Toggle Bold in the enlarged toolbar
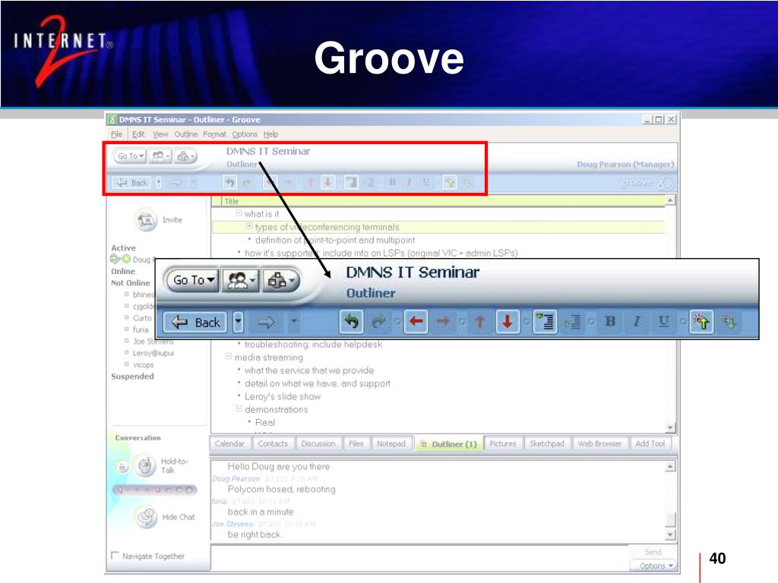 (610, 322)
